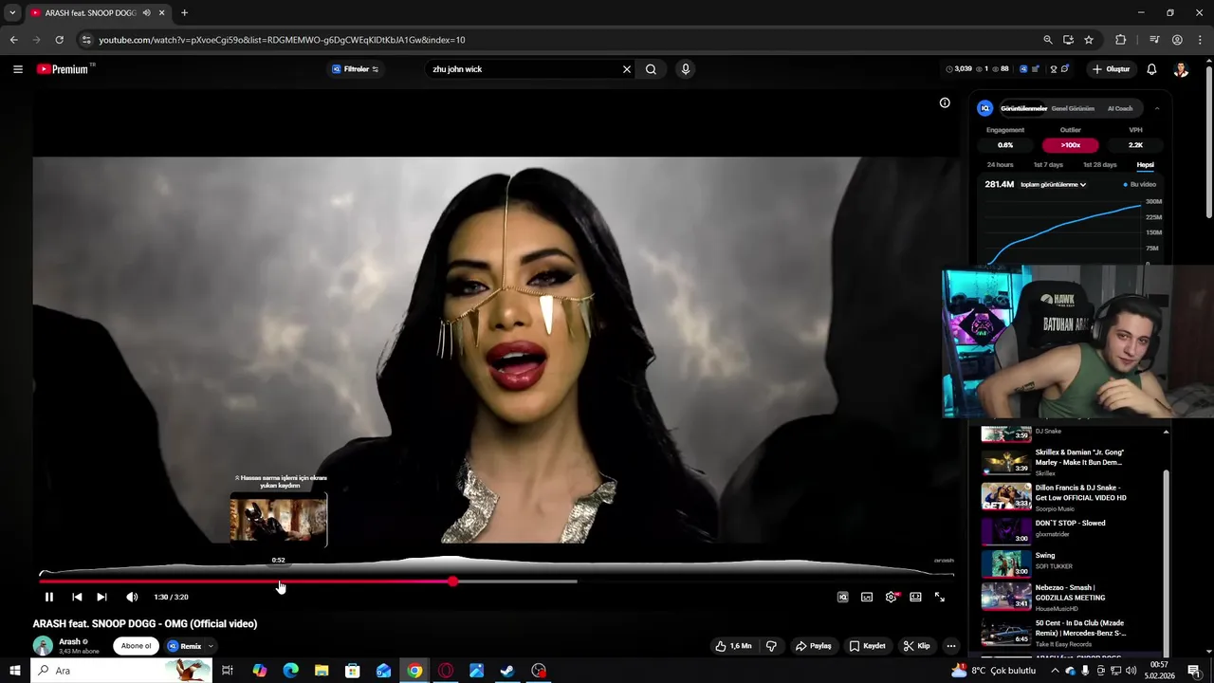Toggle subtitles in the player
This screenshot has width=1214, height=683.
(867, 597)
